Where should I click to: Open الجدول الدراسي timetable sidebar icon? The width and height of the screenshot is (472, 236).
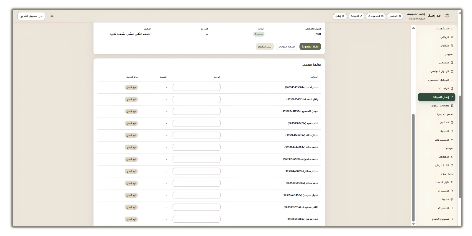pyautogui.click(x=452, y=71)
